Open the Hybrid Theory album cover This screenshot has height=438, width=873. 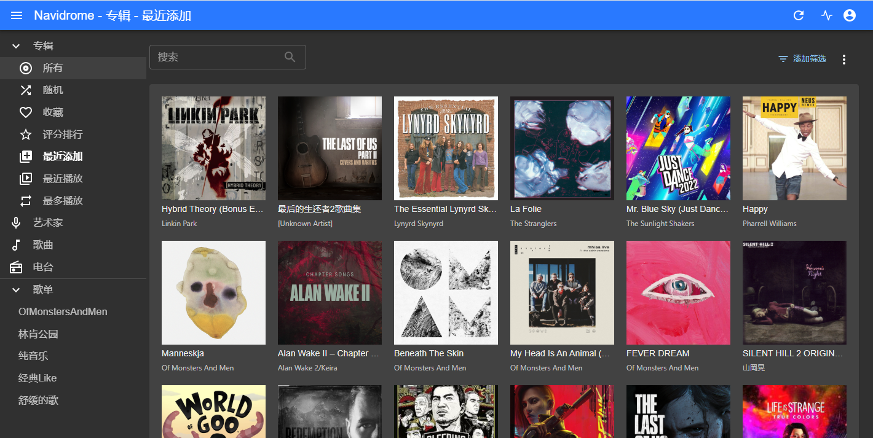pyautogui.click(x=213, y=148)
